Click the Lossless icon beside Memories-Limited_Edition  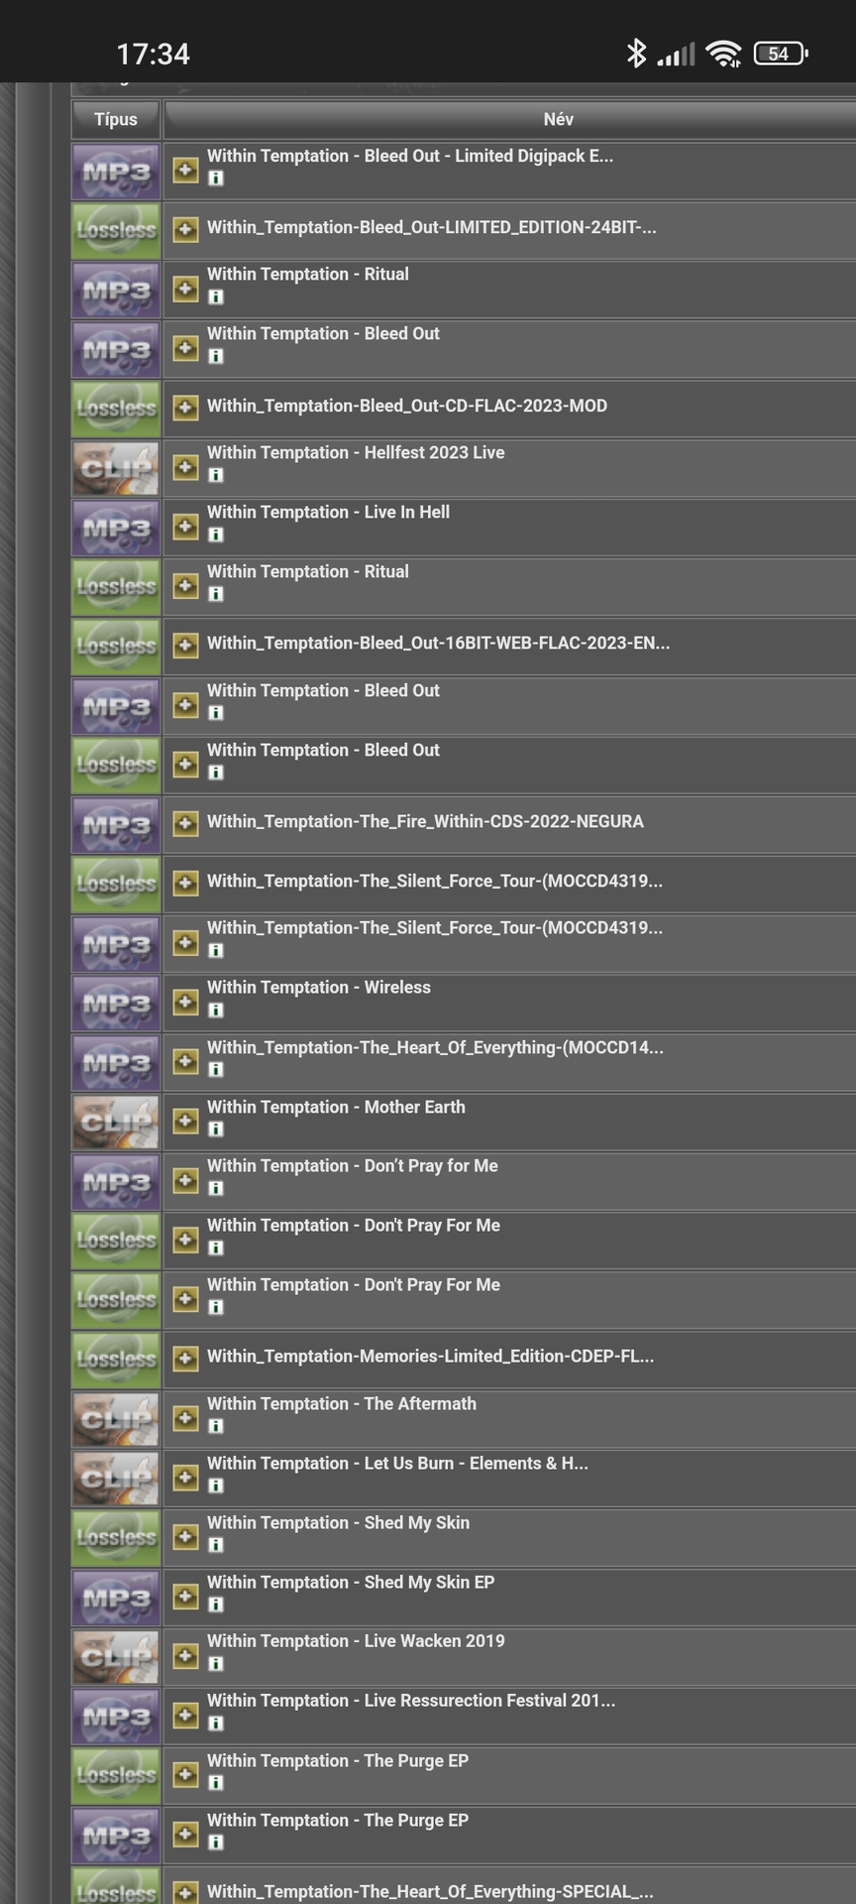[x=116, y=1361]
